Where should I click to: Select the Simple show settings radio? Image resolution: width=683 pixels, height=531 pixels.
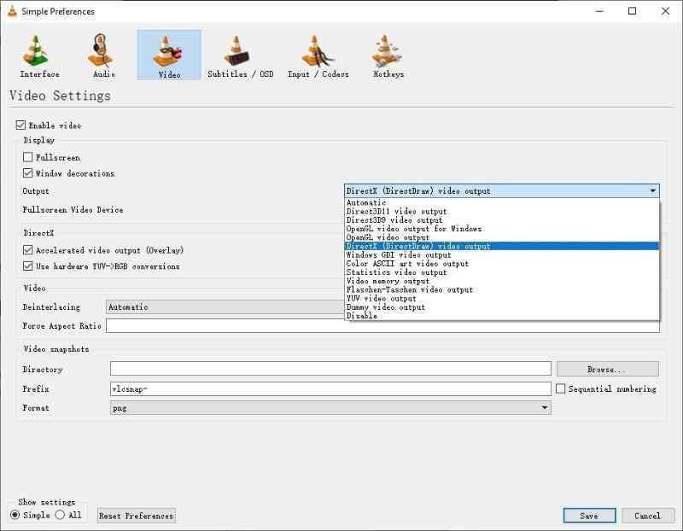(x=15, y=515)
